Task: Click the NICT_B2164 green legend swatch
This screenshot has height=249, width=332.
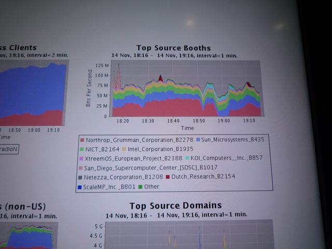Action: 81,149
